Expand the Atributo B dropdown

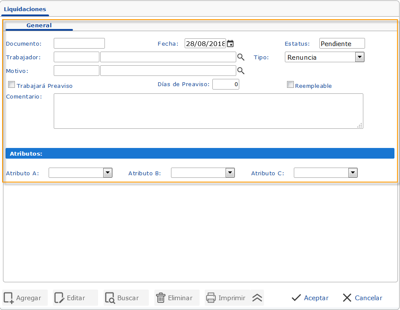point(230,173)
